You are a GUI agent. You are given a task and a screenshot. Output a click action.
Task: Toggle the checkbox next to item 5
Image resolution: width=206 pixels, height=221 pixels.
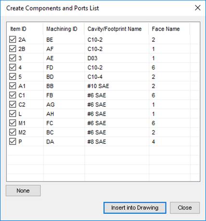tap(13, 77)
